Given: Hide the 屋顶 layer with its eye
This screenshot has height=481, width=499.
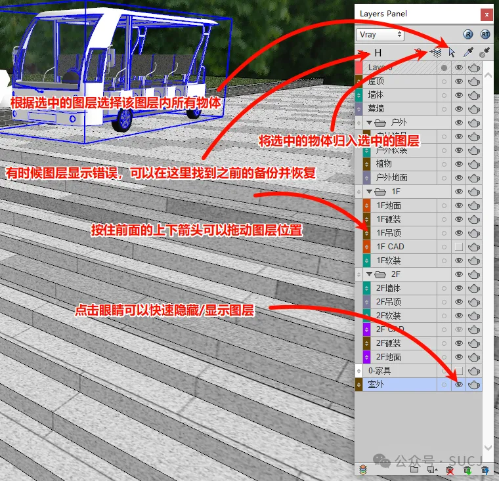Looking at the screenshot, I should click(x=458, y=81).
